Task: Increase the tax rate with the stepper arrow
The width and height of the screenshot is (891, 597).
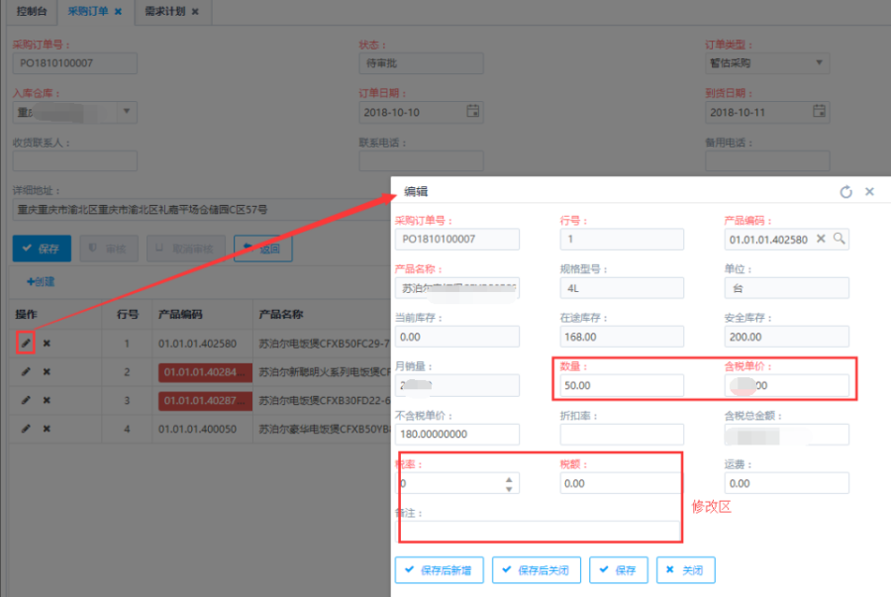Action: (x=510, y=479)
